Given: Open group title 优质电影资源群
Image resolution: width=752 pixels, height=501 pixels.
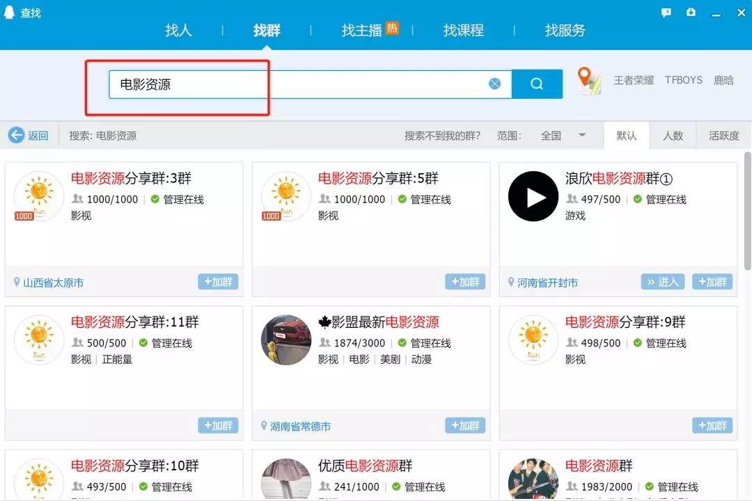Looking at the screenshot, I should point(365,466).
